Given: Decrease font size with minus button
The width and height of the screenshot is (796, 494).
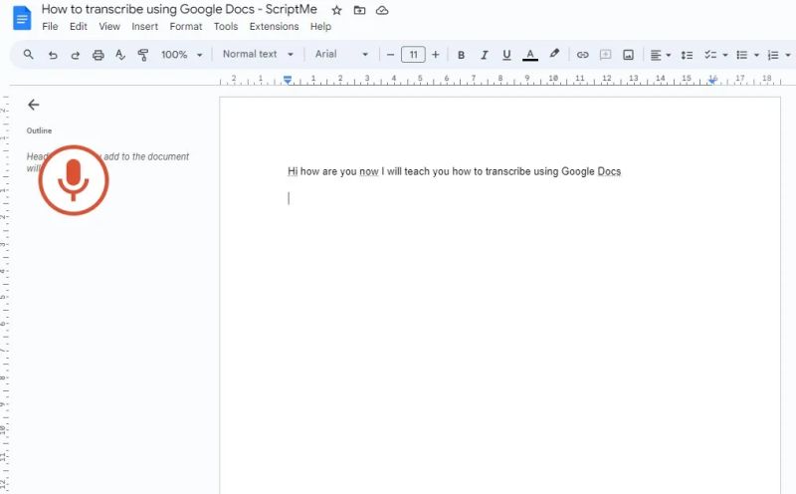Looking at the screenshot, I should click(x=390, y=55).
